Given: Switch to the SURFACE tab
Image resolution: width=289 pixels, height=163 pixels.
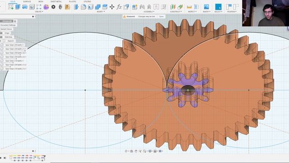Looking at the screenshot, I should [x=27, y=1].
